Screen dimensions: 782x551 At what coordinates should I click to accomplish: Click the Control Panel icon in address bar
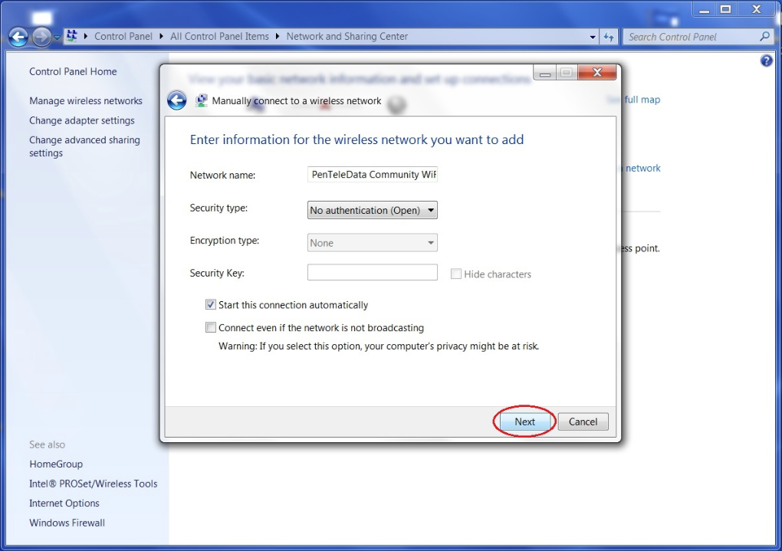72,36
